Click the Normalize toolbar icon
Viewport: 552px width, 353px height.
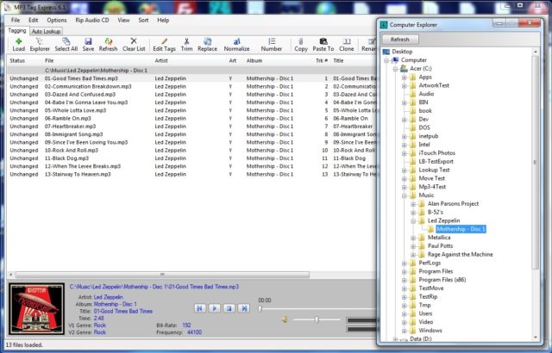pyautogui.click(x=236, y=45)
